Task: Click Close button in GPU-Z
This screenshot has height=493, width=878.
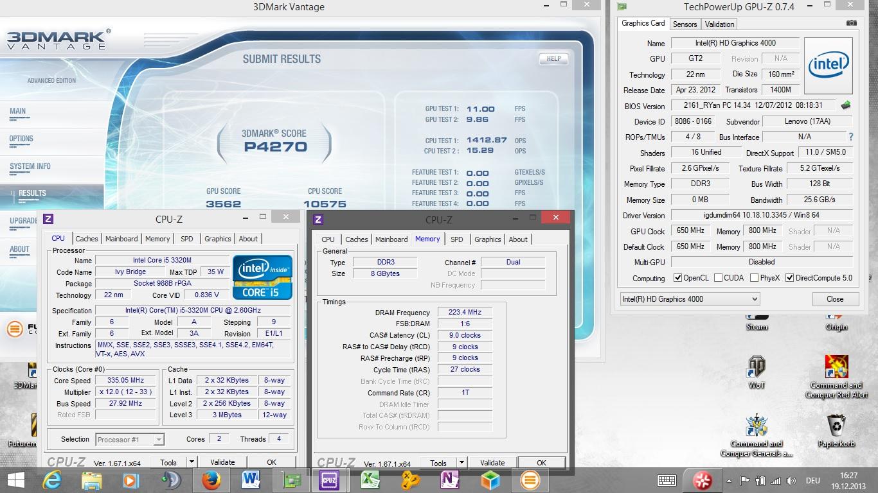Action: pyautogui.click(x=835, y=299)
